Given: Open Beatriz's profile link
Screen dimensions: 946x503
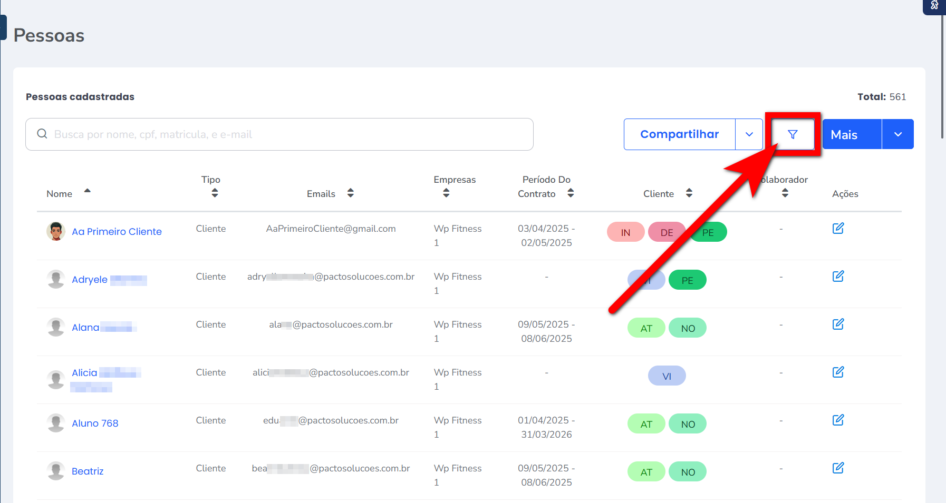Looking at the screenshot, I should tap(88, 471).
